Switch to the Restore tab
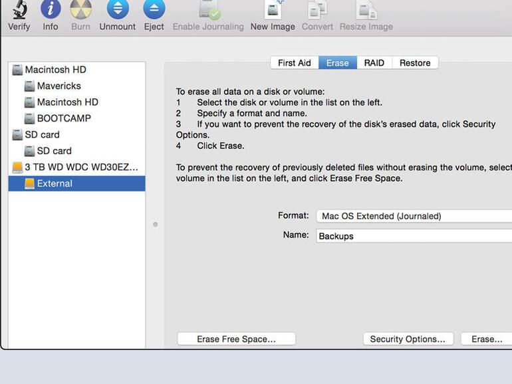 click(415, 62)
